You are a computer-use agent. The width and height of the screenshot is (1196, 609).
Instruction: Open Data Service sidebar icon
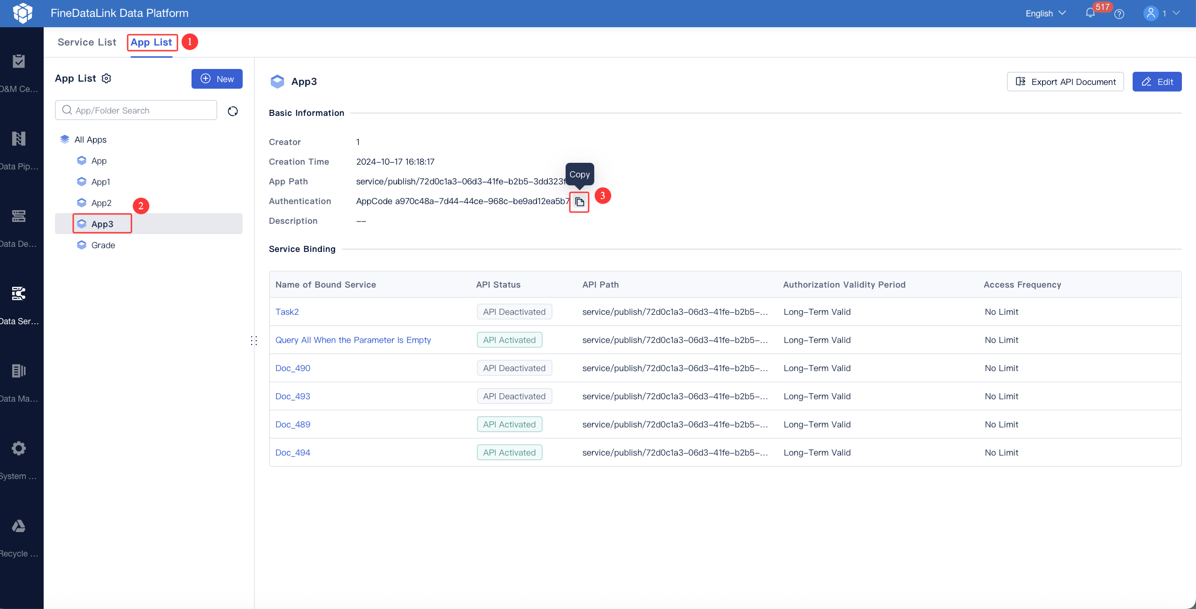tap(19, 294)
